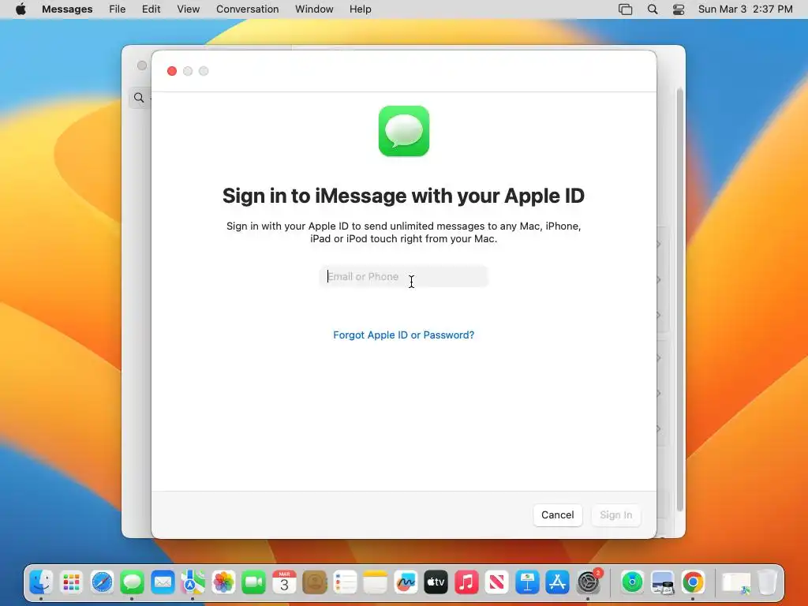
Task: Click the Stage Manager menu bar icon
Action: tap(625, 9)
